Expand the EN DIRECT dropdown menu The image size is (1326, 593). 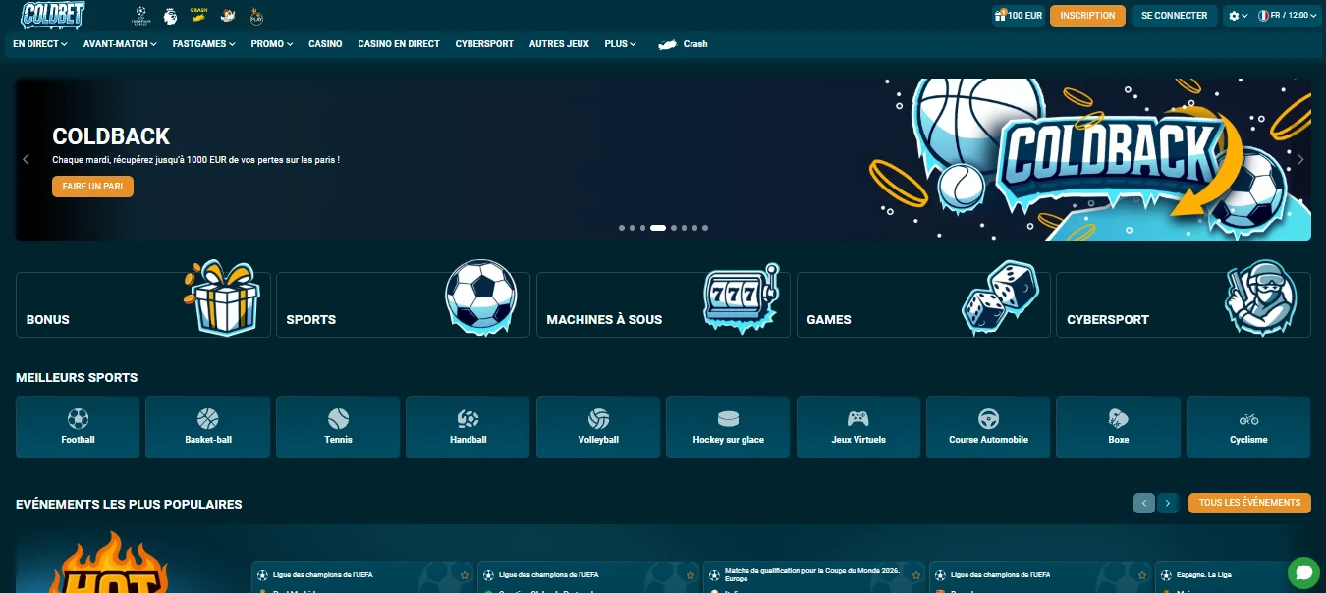click(x=40, y=44)
